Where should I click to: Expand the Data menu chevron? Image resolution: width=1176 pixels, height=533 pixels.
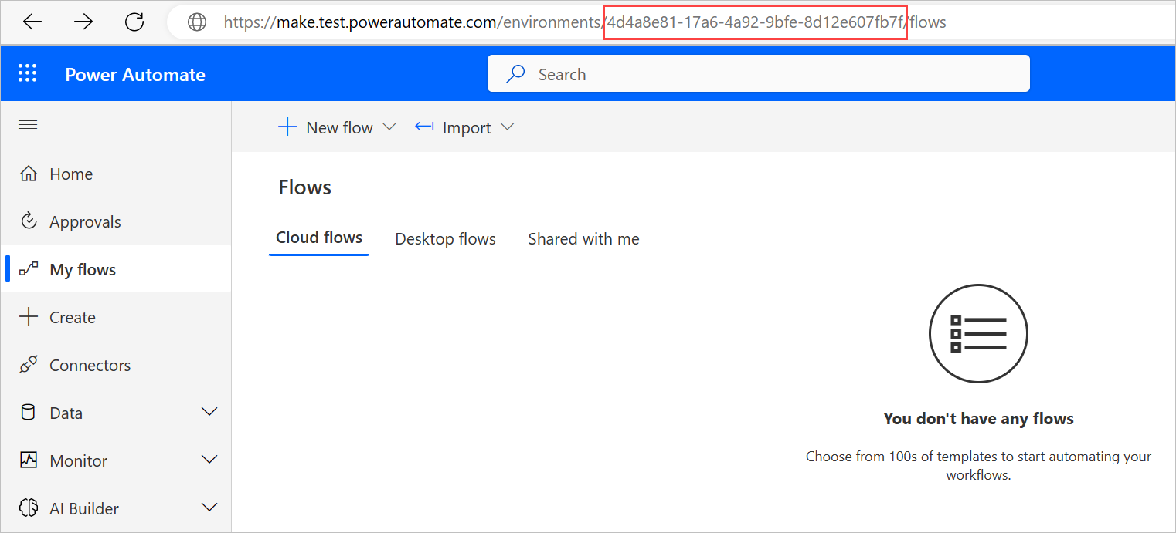point(209,412)
